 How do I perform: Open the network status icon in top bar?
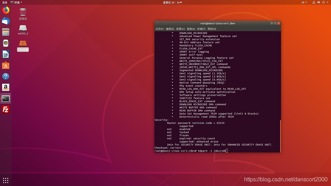314,2
